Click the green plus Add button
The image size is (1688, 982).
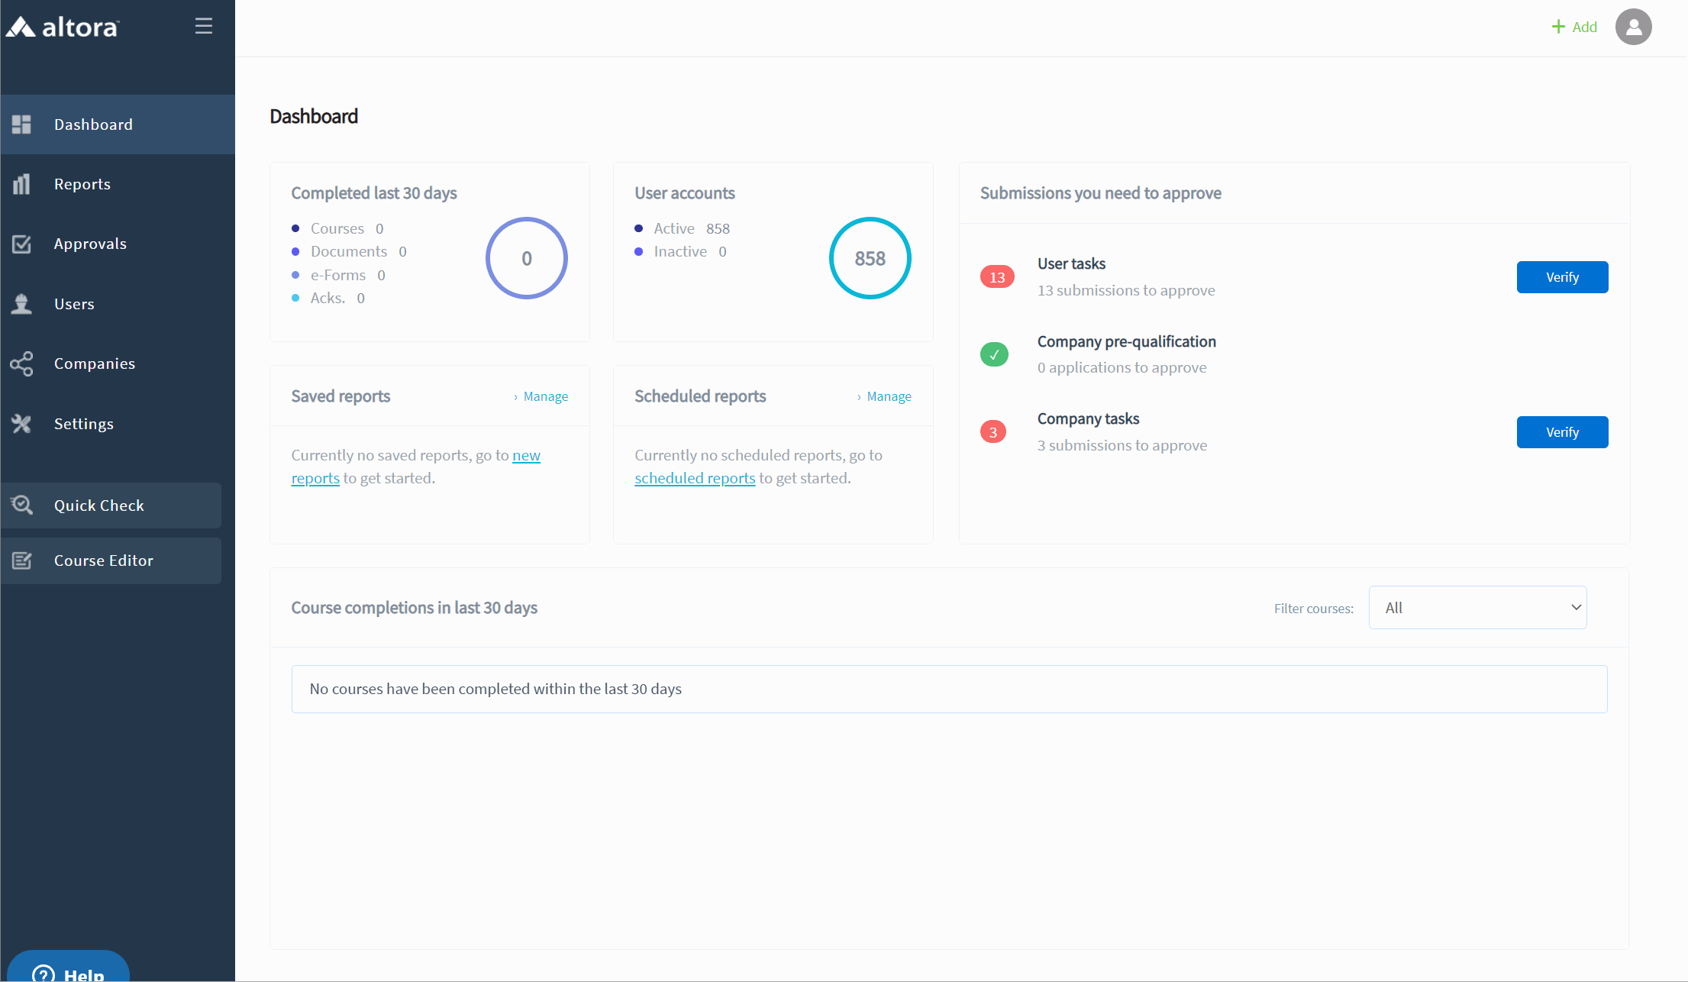coord(1574,27)
